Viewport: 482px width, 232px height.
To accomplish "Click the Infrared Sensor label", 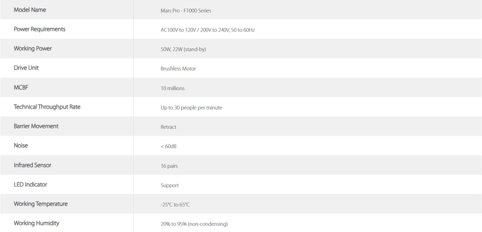I will point(32,165).
